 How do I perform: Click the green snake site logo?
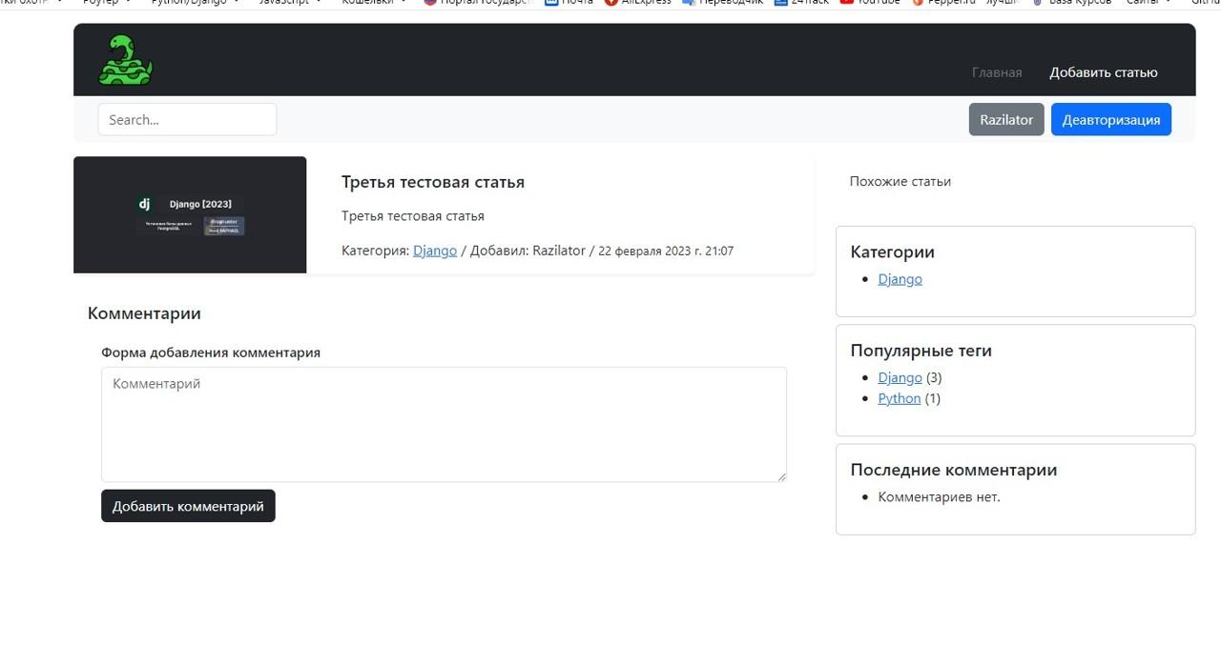pos(125,60)
